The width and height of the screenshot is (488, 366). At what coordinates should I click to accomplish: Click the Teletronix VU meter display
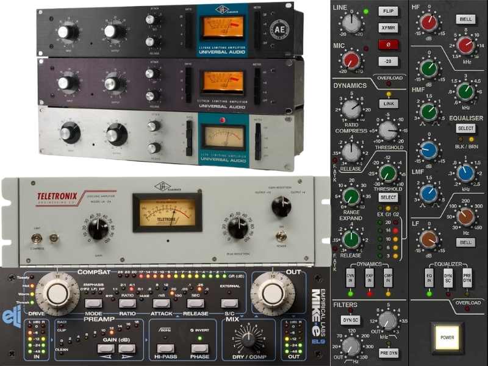click(x=167, y=212)
